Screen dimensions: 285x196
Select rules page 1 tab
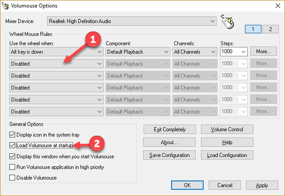click(253, 29)
